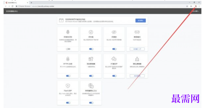Launch the Stealth Mode window button
The width and height of the screenshot is (205, 108).
pos(137,49)
